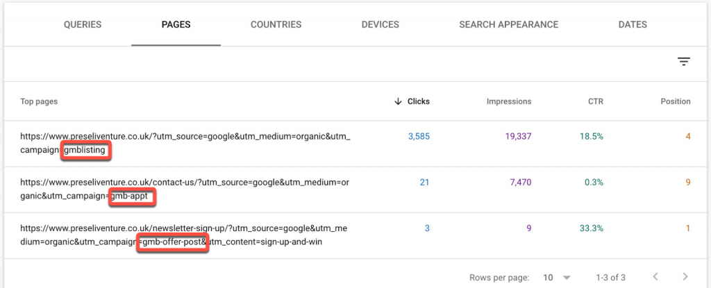
Task: Go to the previous page arrow
Action: click(655, 276)
